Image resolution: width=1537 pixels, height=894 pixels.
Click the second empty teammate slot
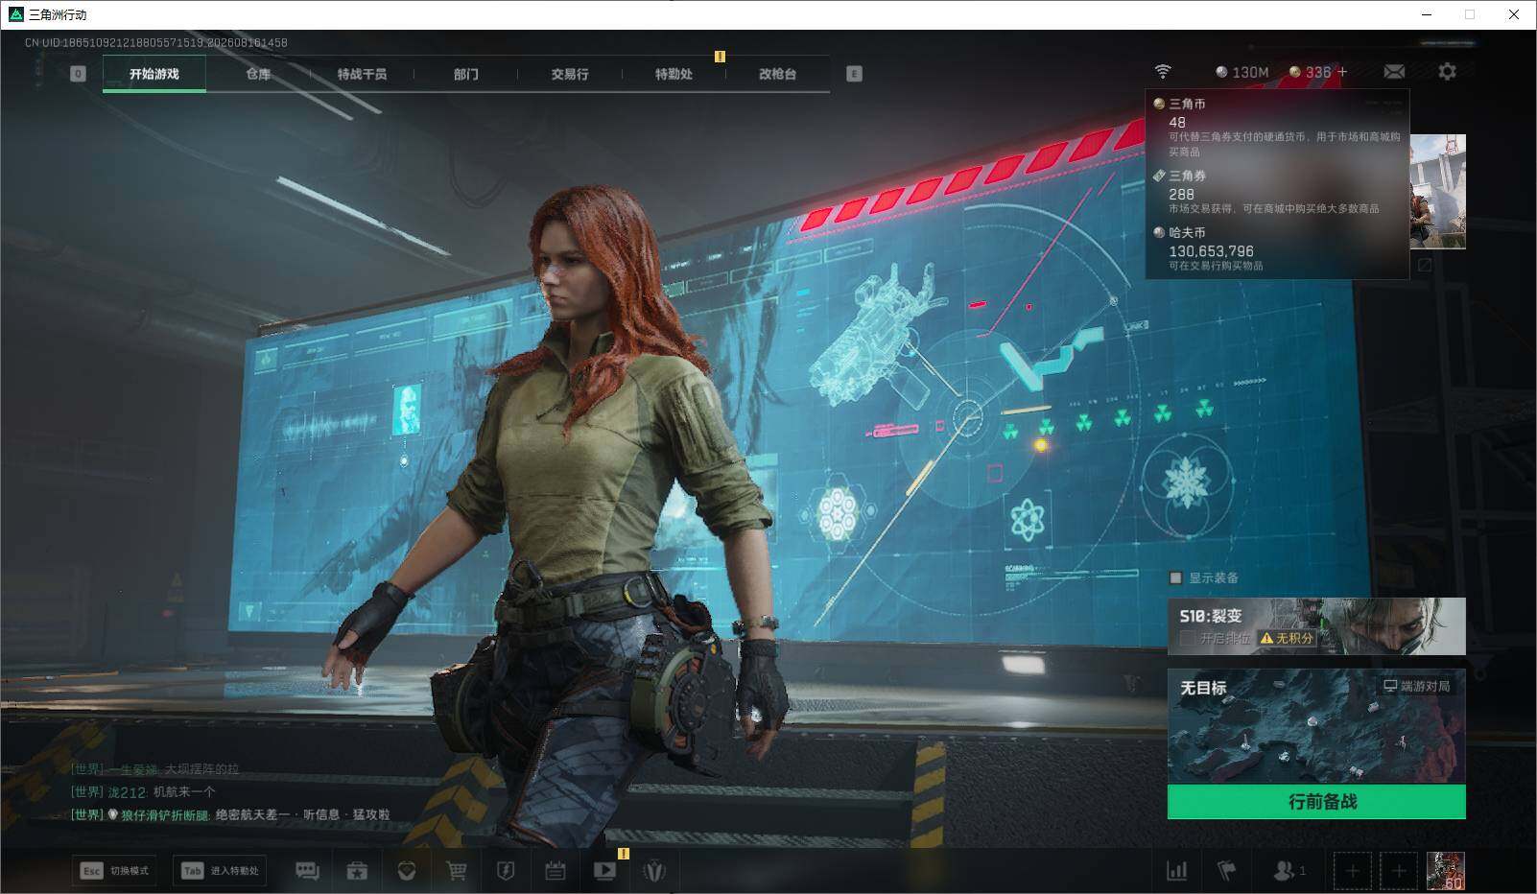point(1398,871)
